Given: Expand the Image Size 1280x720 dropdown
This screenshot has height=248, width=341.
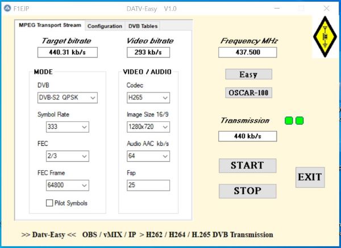Looking at the screenshot, I should click(148, 127).
